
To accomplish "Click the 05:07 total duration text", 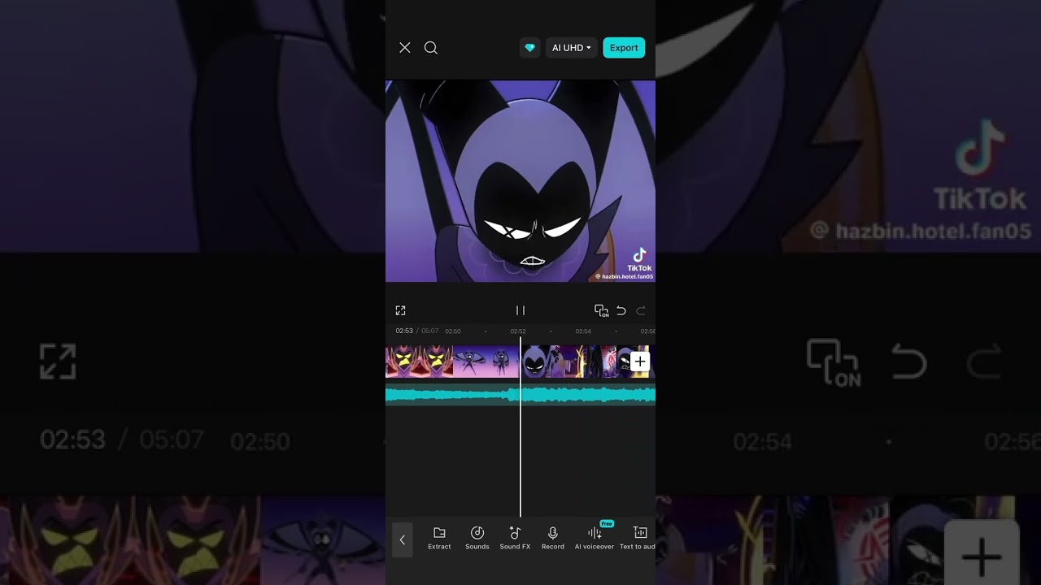I will 429,331.
